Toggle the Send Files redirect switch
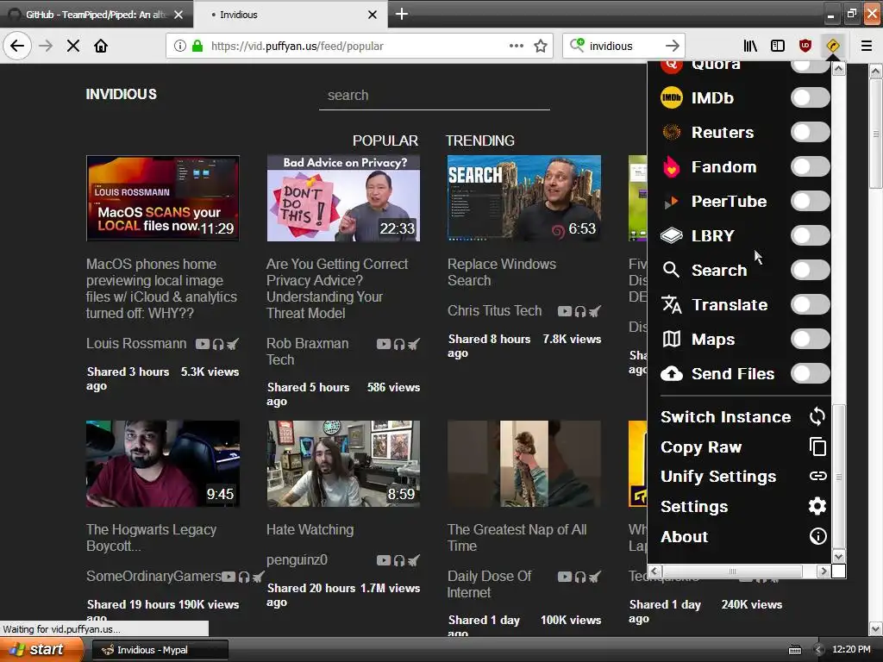 (810, 373)
